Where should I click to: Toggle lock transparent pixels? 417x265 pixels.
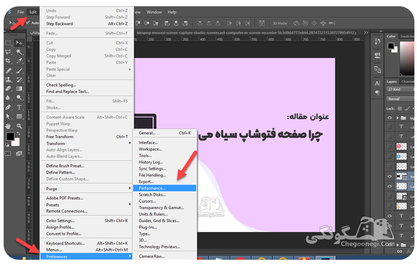(400, 109)
